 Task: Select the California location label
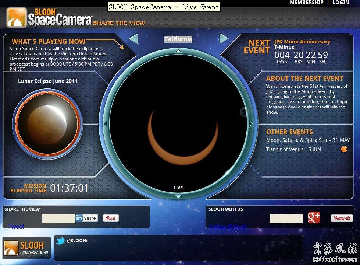178,39
